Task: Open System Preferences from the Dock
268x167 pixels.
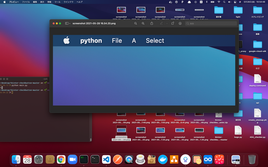Action: (38, 160)
